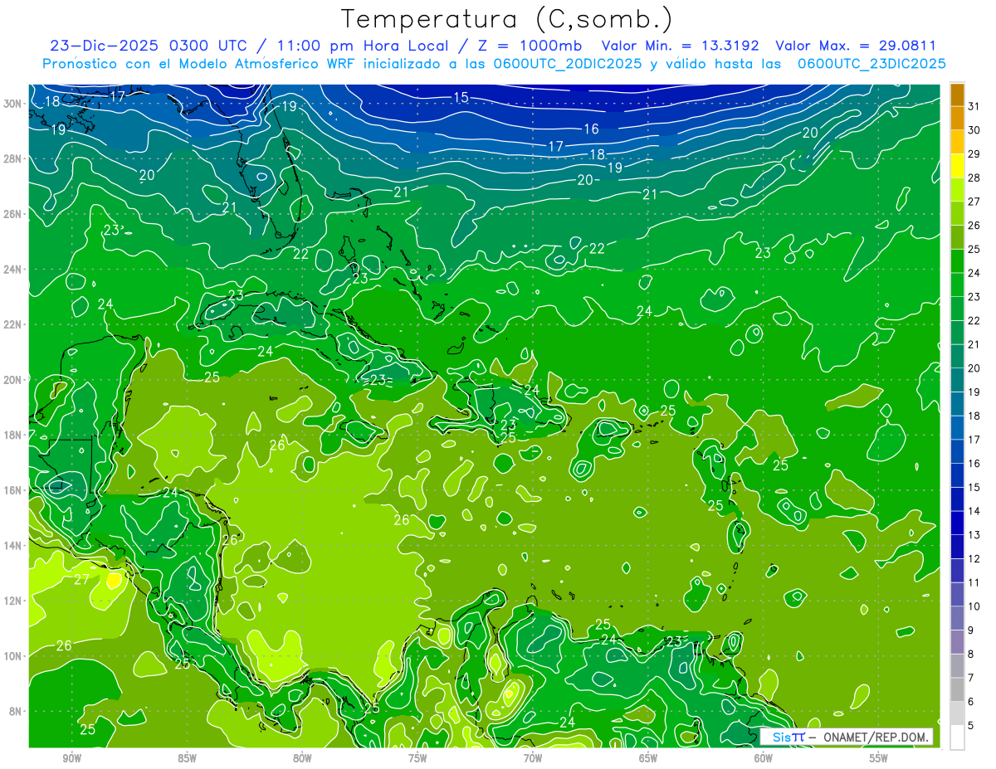Click the longitude axis label "60W"
The width and height of the screenshot is (996, 769).
(x=764, y=758)
